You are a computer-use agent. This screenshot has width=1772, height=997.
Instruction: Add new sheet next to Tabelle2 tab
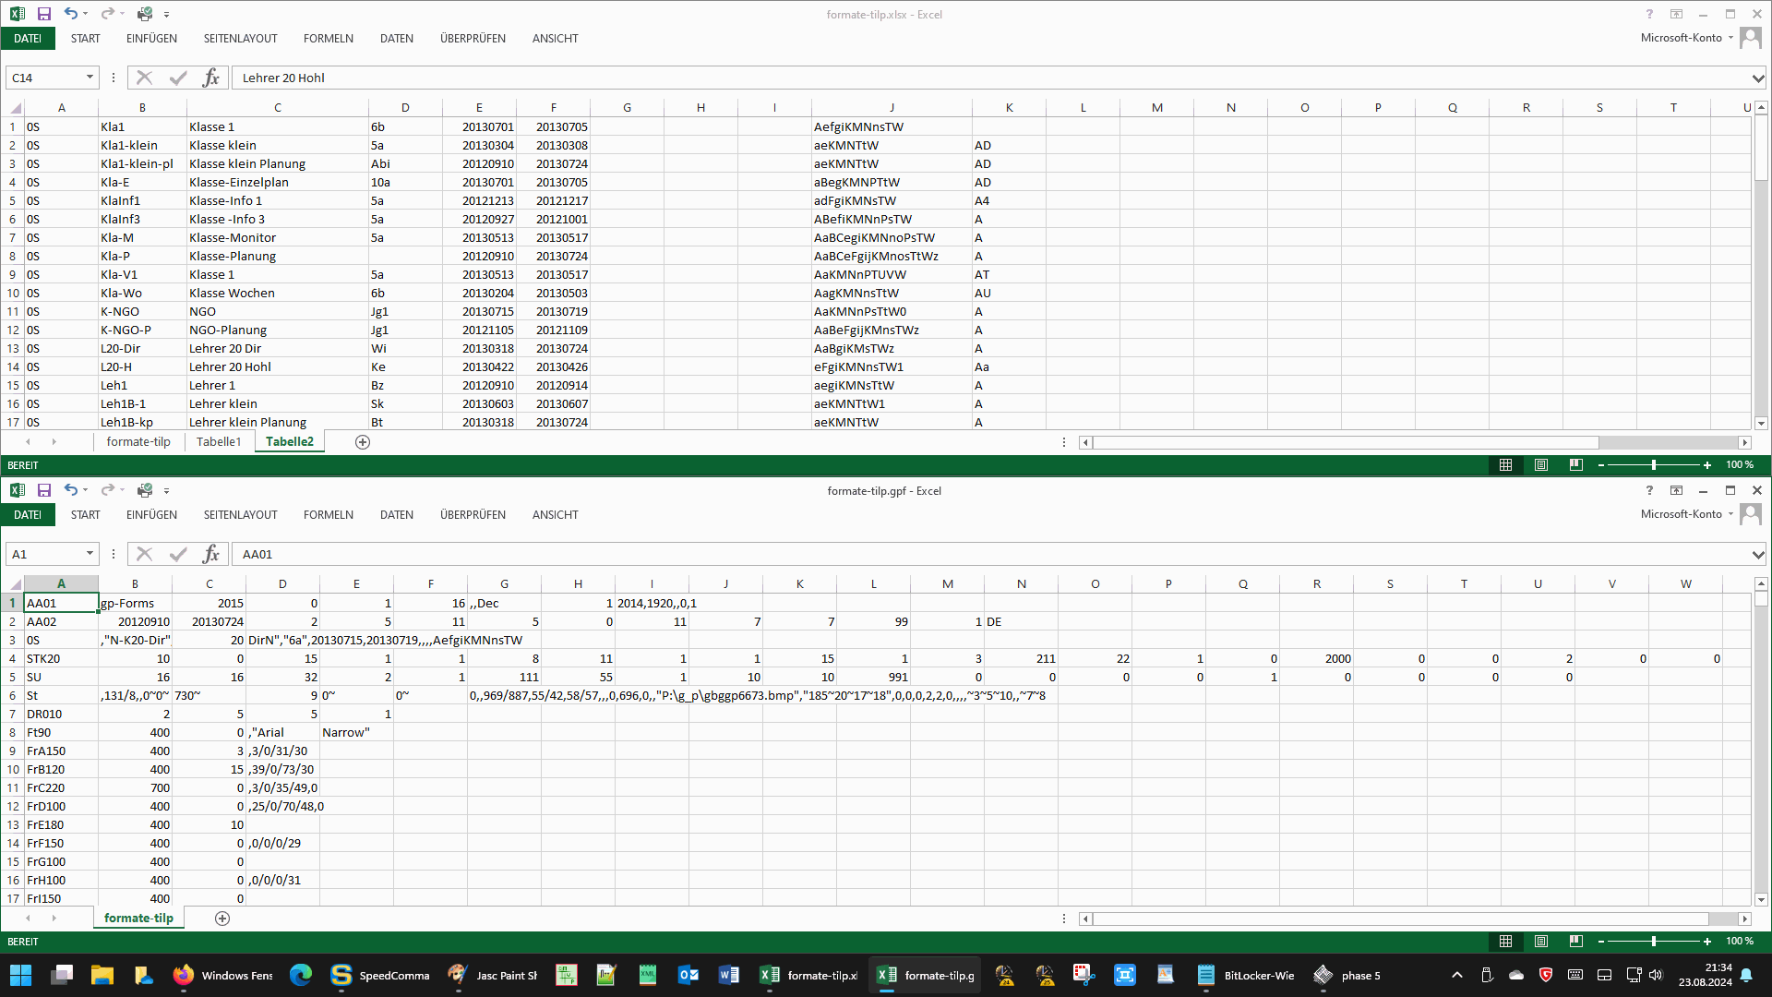coord(363,442)
